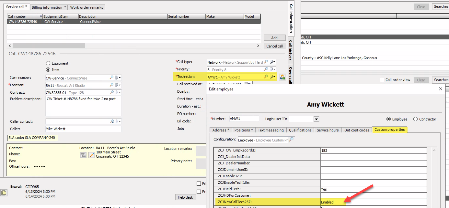Viewport: 449px width, 208px height.
Task: Open the Custom properties tab
Action: pos(390,130)
